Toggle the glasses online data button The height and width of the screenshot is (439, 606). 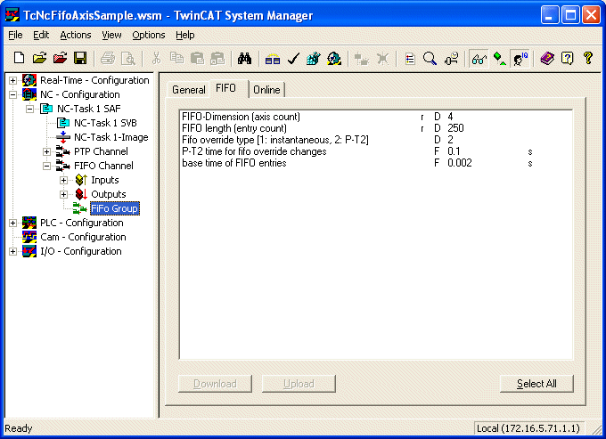(479, 59)
